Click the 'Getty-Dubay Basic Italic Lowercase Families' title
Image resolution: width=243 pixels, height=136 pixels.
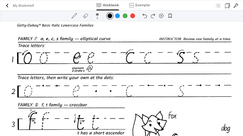(55, 25)
